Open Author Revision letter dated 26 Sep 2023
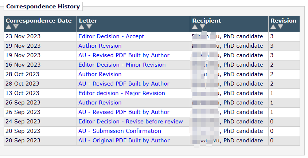Image resolution: width=308 pixels, height=158 pixels. [100, 103]
